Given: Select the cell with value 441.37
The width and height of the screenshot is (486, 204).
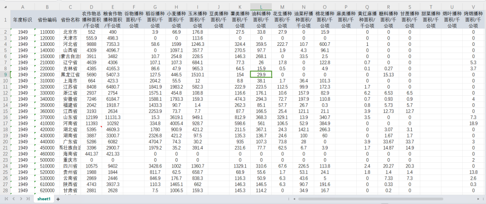Looking at the screenshot, I should (91, 154).
